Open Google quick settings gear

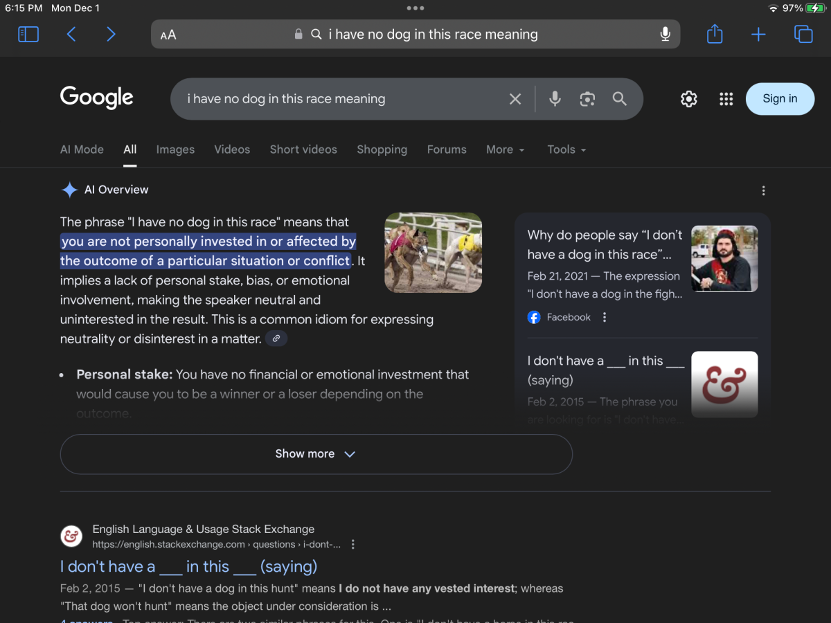click(688, 99)
